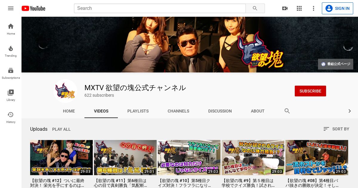The image size is (358, 188).
Task: Open video thumbnail for 欲望の塊 #9
Action: pos(253,158)
